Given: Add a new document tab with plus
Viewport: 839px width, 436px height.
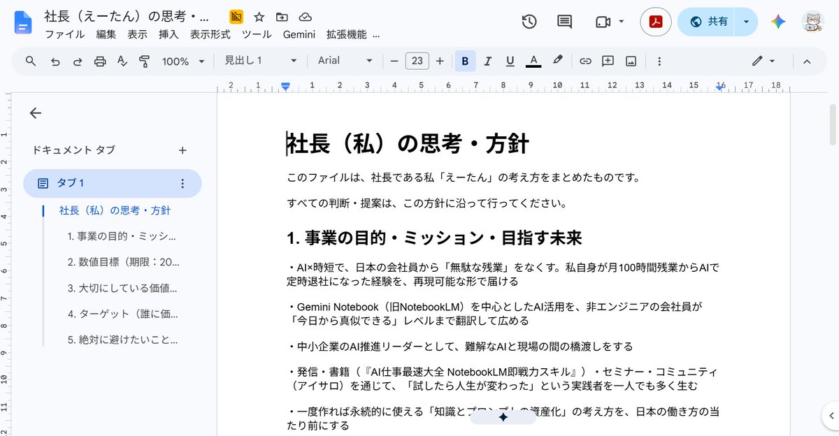Looking at the screenshot, I should tap(182, 150).
